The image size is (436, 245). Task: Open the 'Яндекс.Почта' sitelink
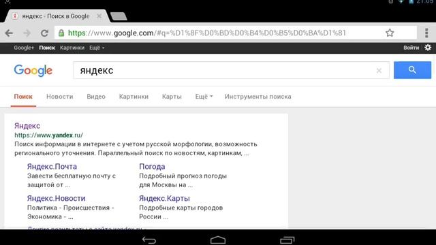coord(52,166)
